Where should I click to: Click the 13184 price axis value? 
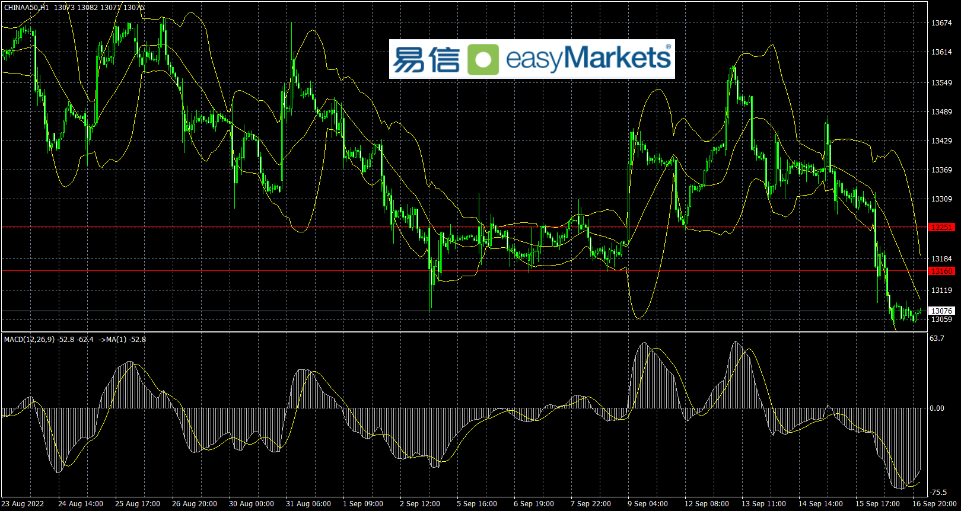pos(941,259)
